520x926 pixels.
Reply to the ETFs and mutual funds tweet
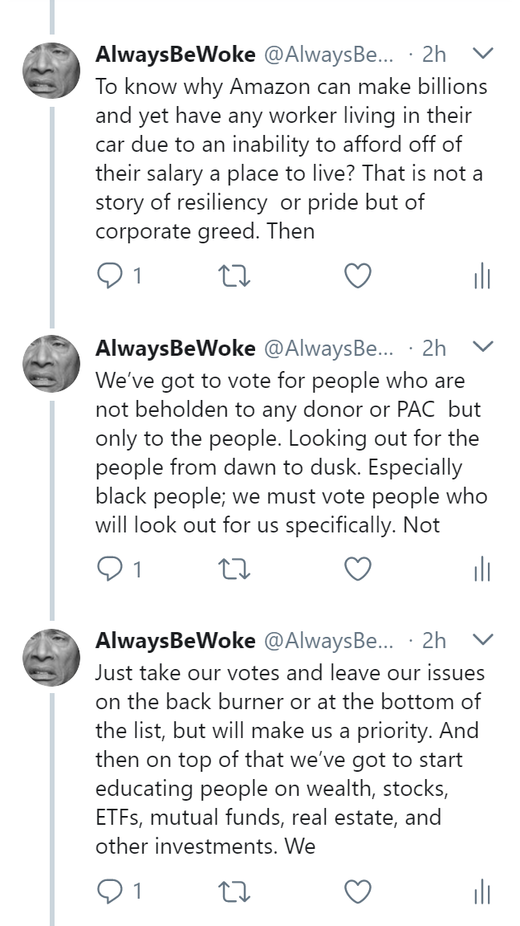(108, 891)
